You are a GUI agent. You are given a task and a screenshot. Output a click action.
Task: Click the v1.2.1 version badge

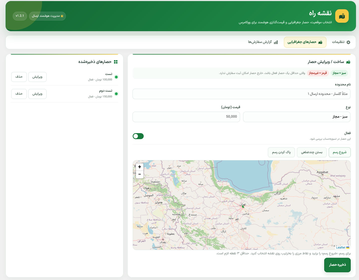20,16
